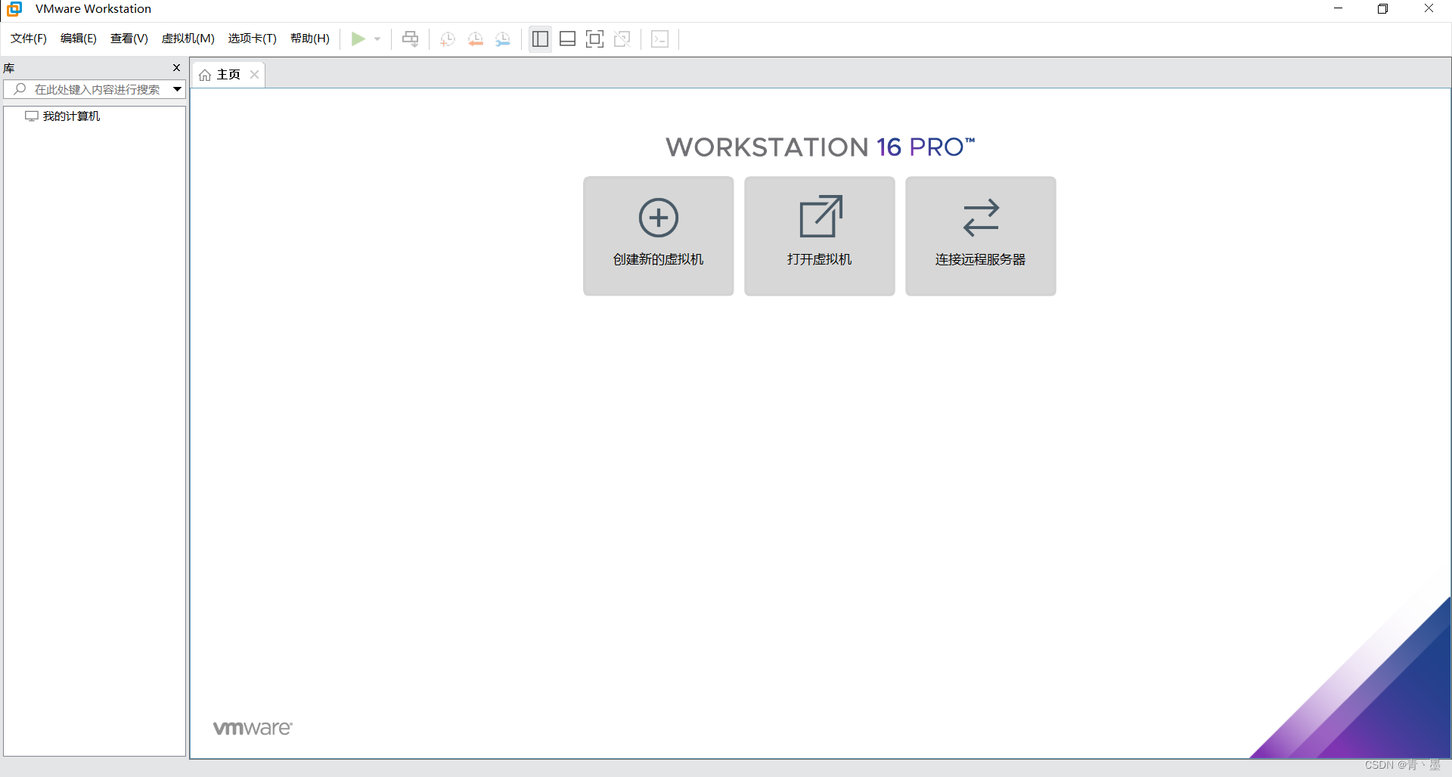Click the Unity mode icon

622,39
